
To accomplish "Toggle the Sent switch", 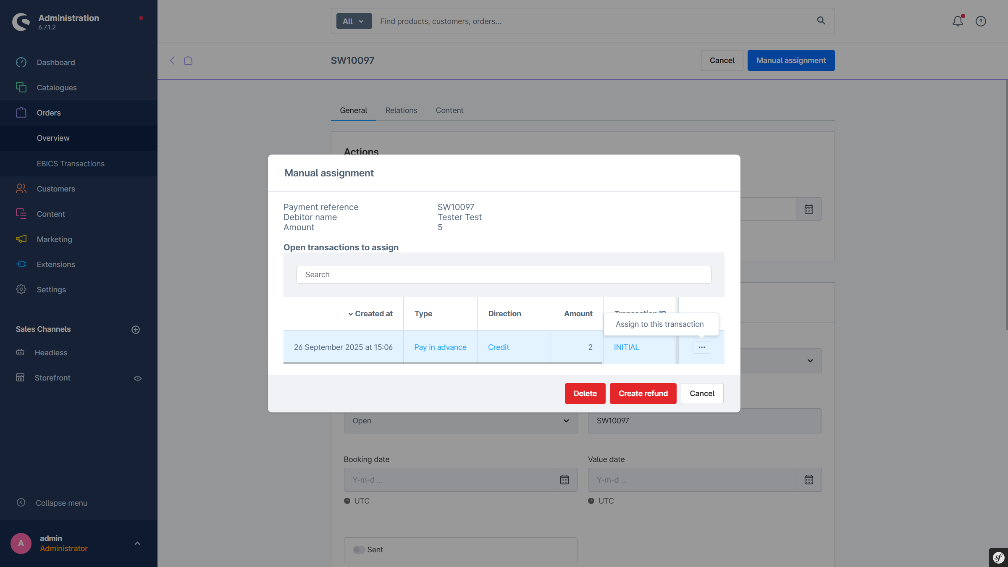I will tap(359, 550).
